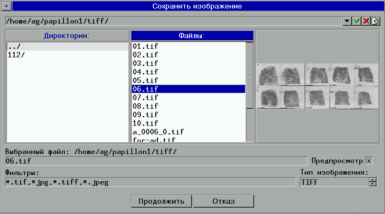Select file 01.tif in the list
The height and width of the screenshot is (214, 385).
pos(188,46)
